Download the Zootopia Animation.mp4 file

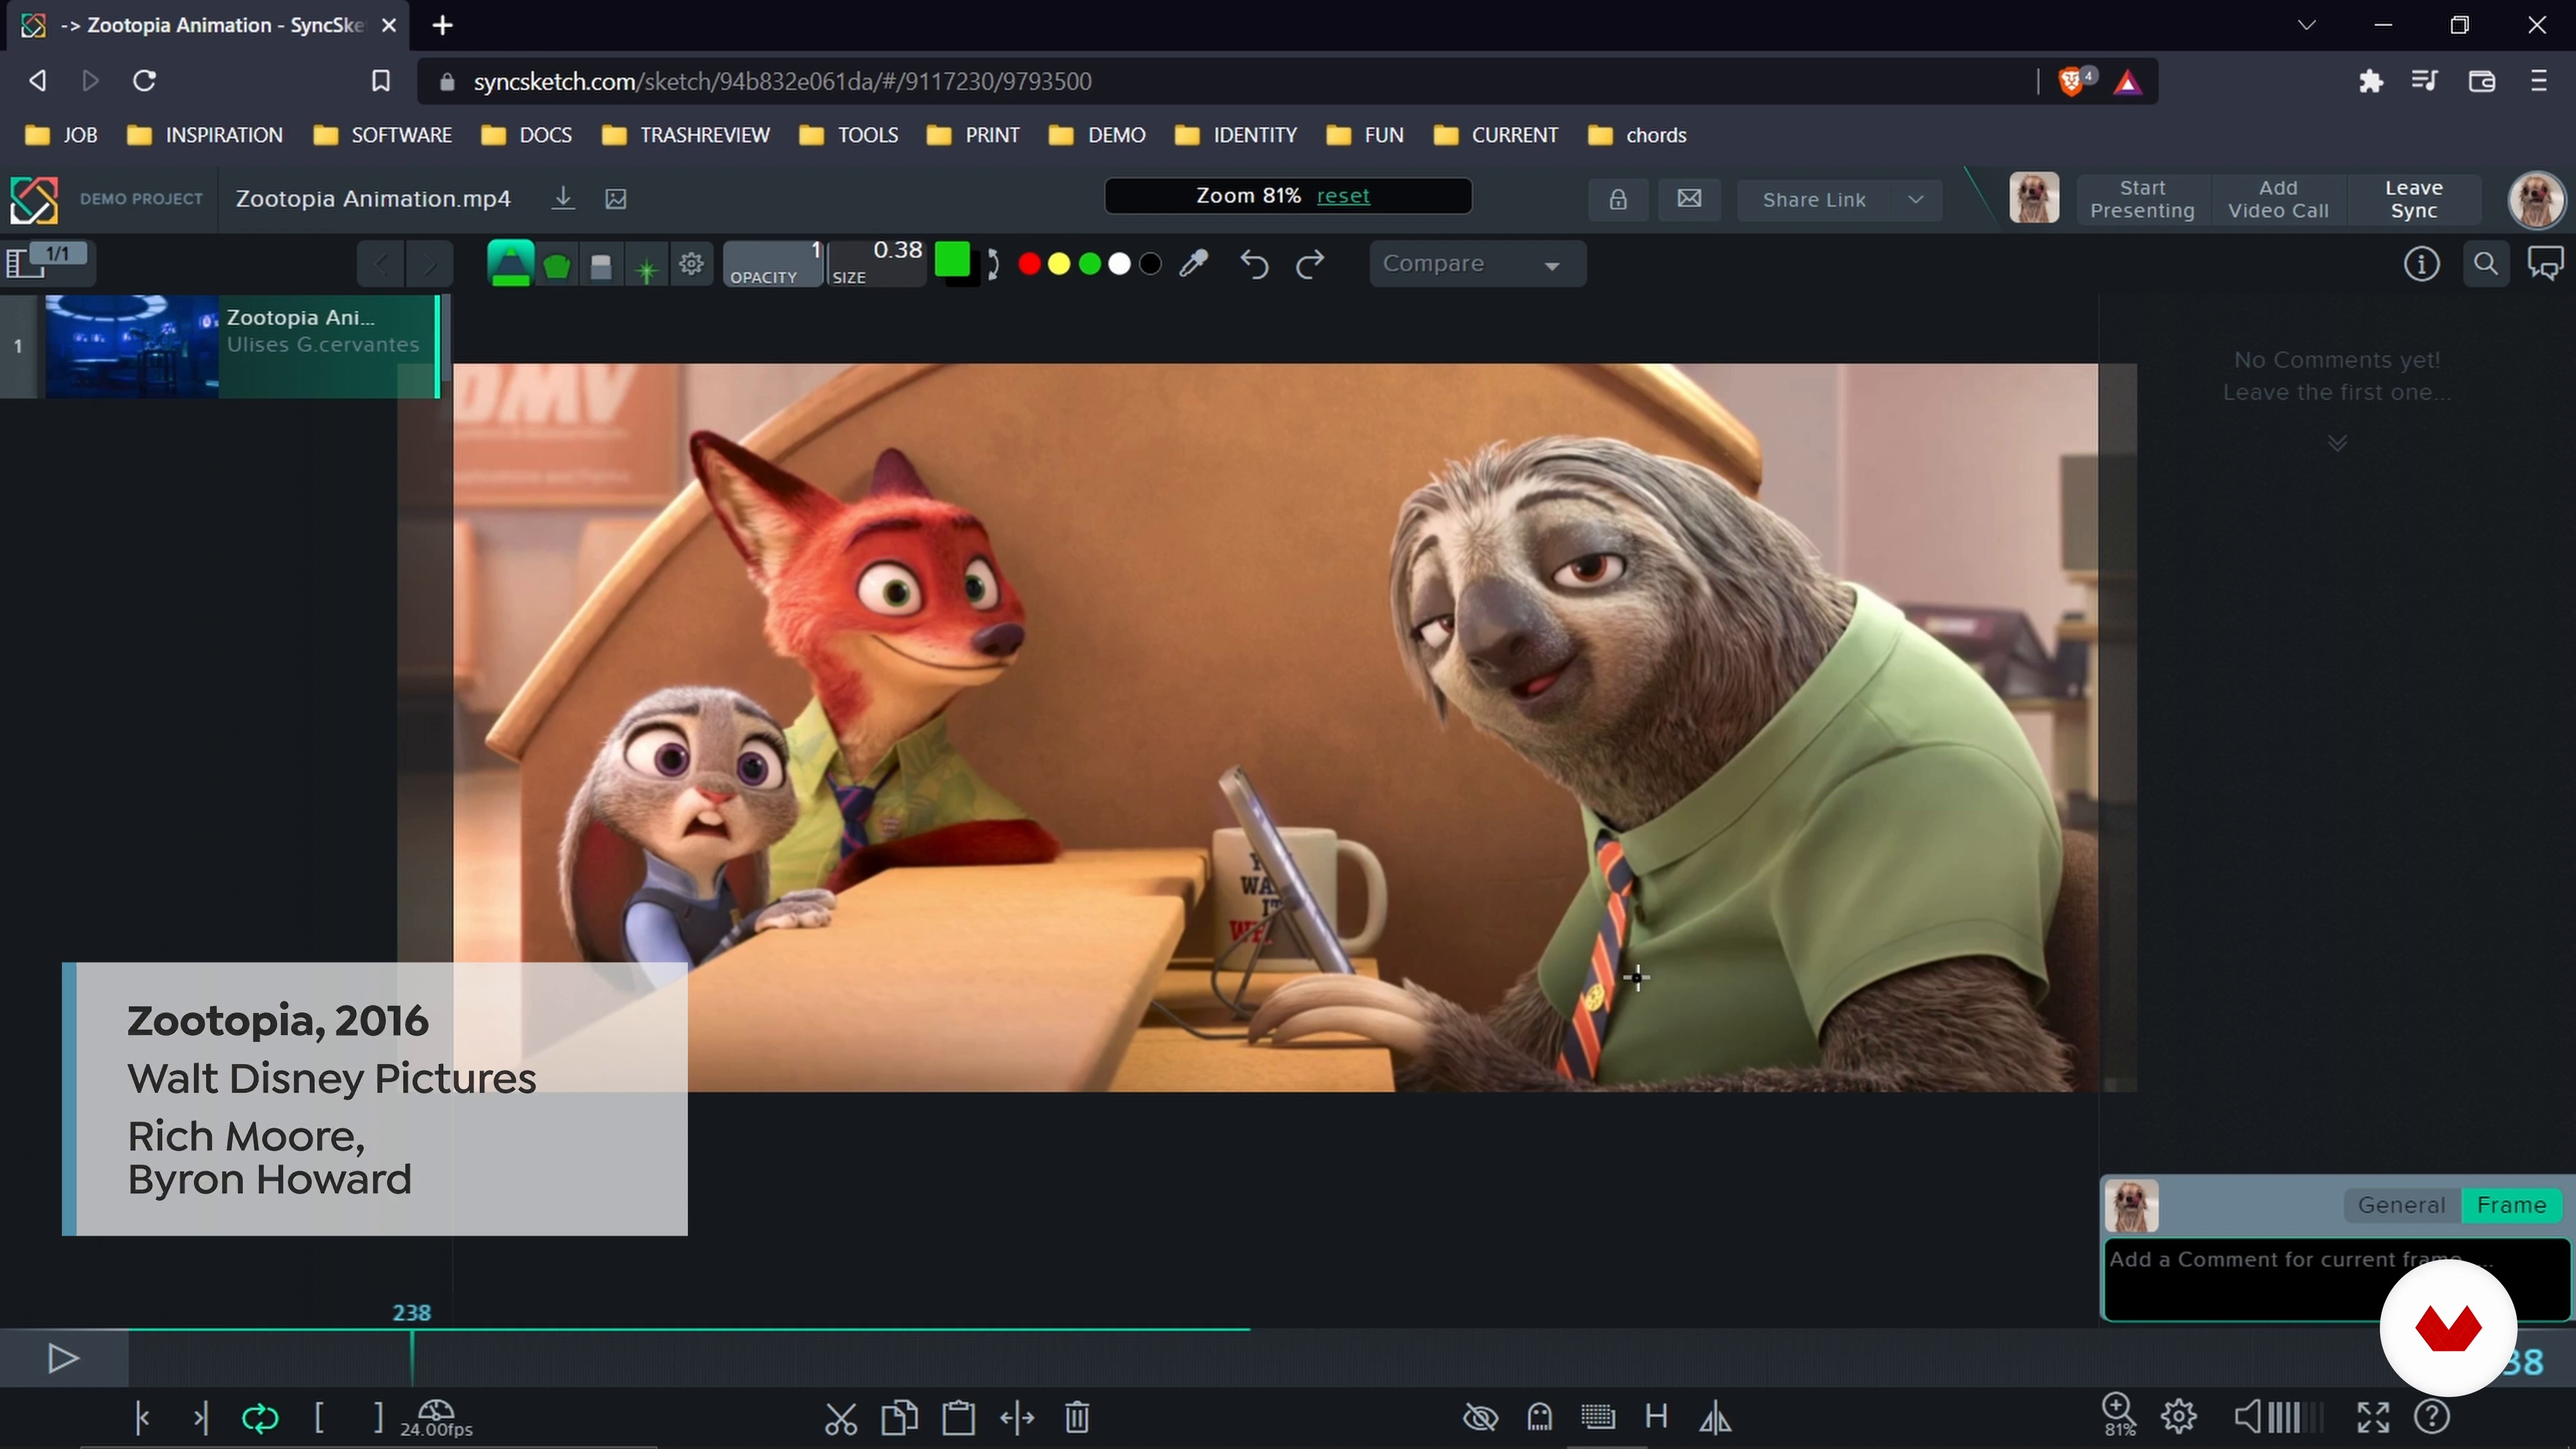[563, 198]
